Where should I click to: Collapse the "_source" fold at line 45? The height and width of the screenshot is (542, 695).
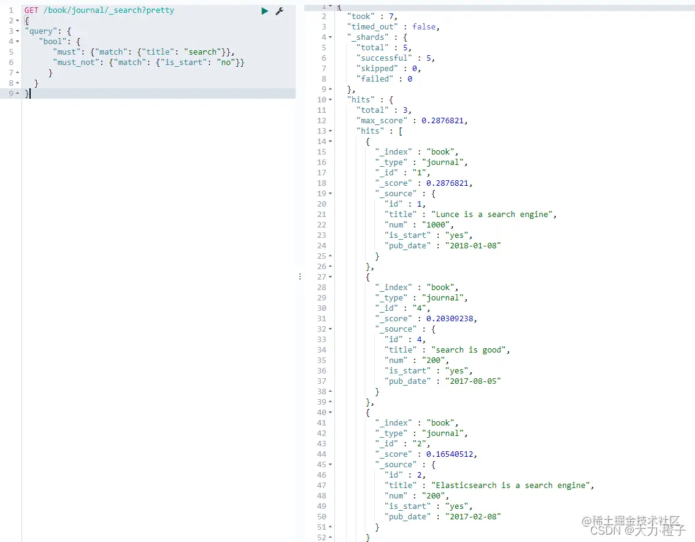(x=330, y=465)
